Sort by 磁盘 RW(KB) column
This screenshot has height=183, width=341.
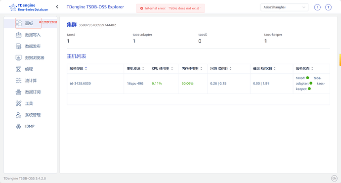(275, 69)
